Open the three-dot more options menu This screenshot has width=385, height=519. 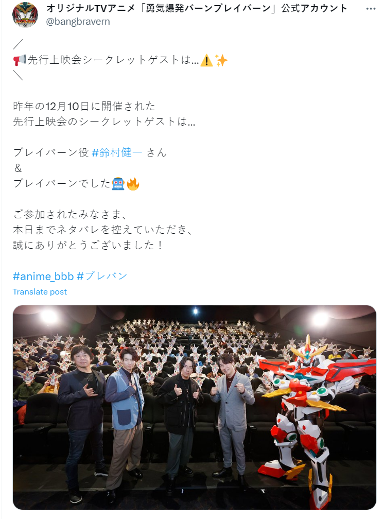[x=371, y=9]
